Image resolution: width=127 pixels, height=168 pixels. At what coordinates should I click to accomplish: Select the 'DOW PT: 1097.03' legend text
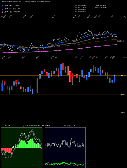11,12
